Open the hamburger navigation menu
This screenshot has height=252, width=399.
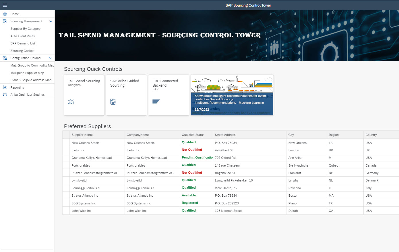5,5
